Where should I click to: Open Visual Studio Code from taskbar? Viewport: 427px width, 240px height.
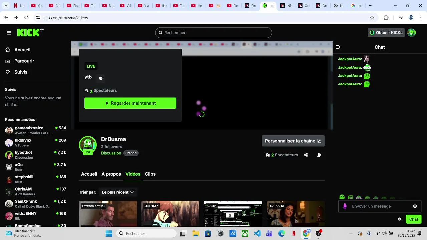click(x=257, y=234)
